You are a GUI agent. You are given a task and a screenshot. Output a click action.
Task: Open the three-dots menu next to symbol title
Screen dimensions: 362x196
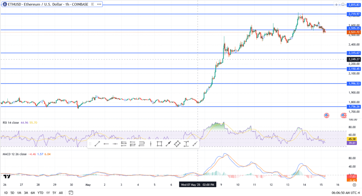99,4
